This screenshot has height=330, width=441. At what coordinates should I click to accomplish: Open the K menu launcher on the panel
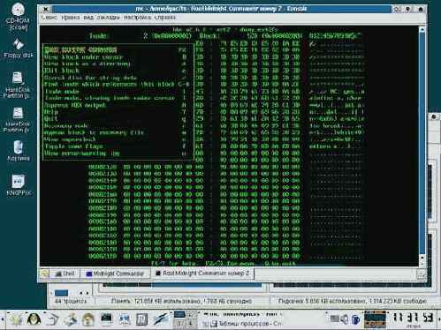click(16, 319)
